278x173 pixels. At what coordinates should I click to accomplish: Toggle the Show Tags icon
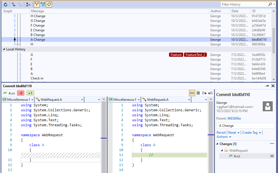(x=49, y=4)
